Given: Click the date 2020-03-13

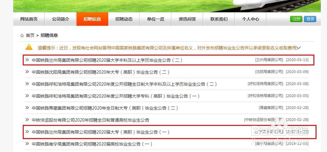Looking at the screenshot, I should coord(297,60).
